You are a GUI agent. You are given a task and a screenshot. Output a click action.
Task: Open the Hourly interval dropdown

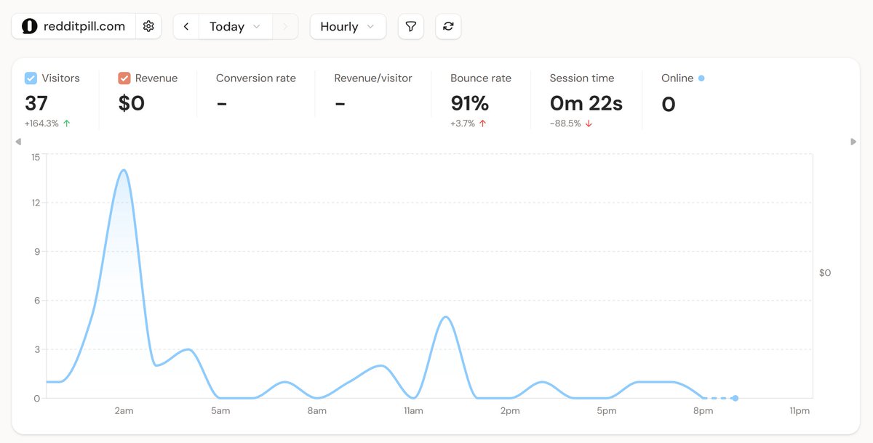(x=348, y=26)
